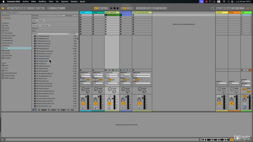Screen dimensions: 253x142
Task: Open the Efectos de Audio category icon
Action: (3, 35)
